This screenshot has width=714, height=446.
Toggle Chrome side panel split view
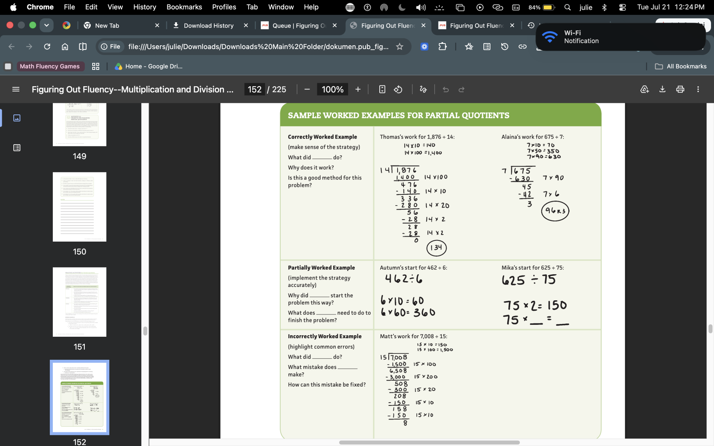83,46
